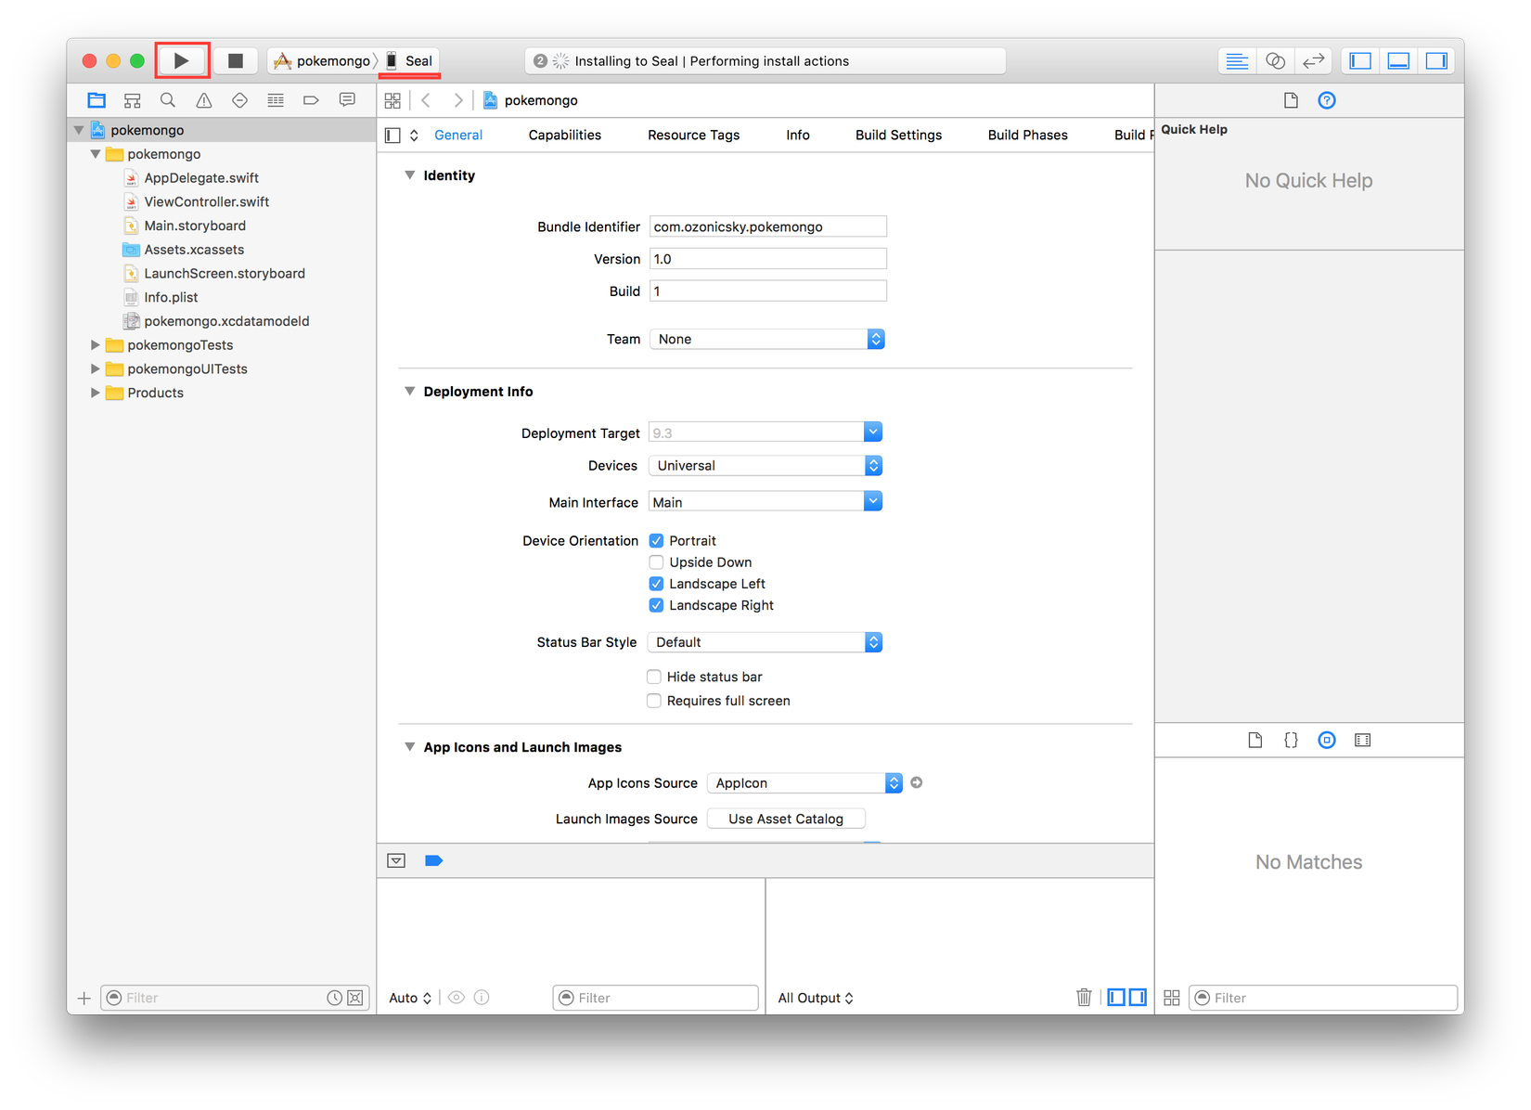Filter by recently modified files
Viewport: 1531px width, 1110px height.
click(334, 998)
